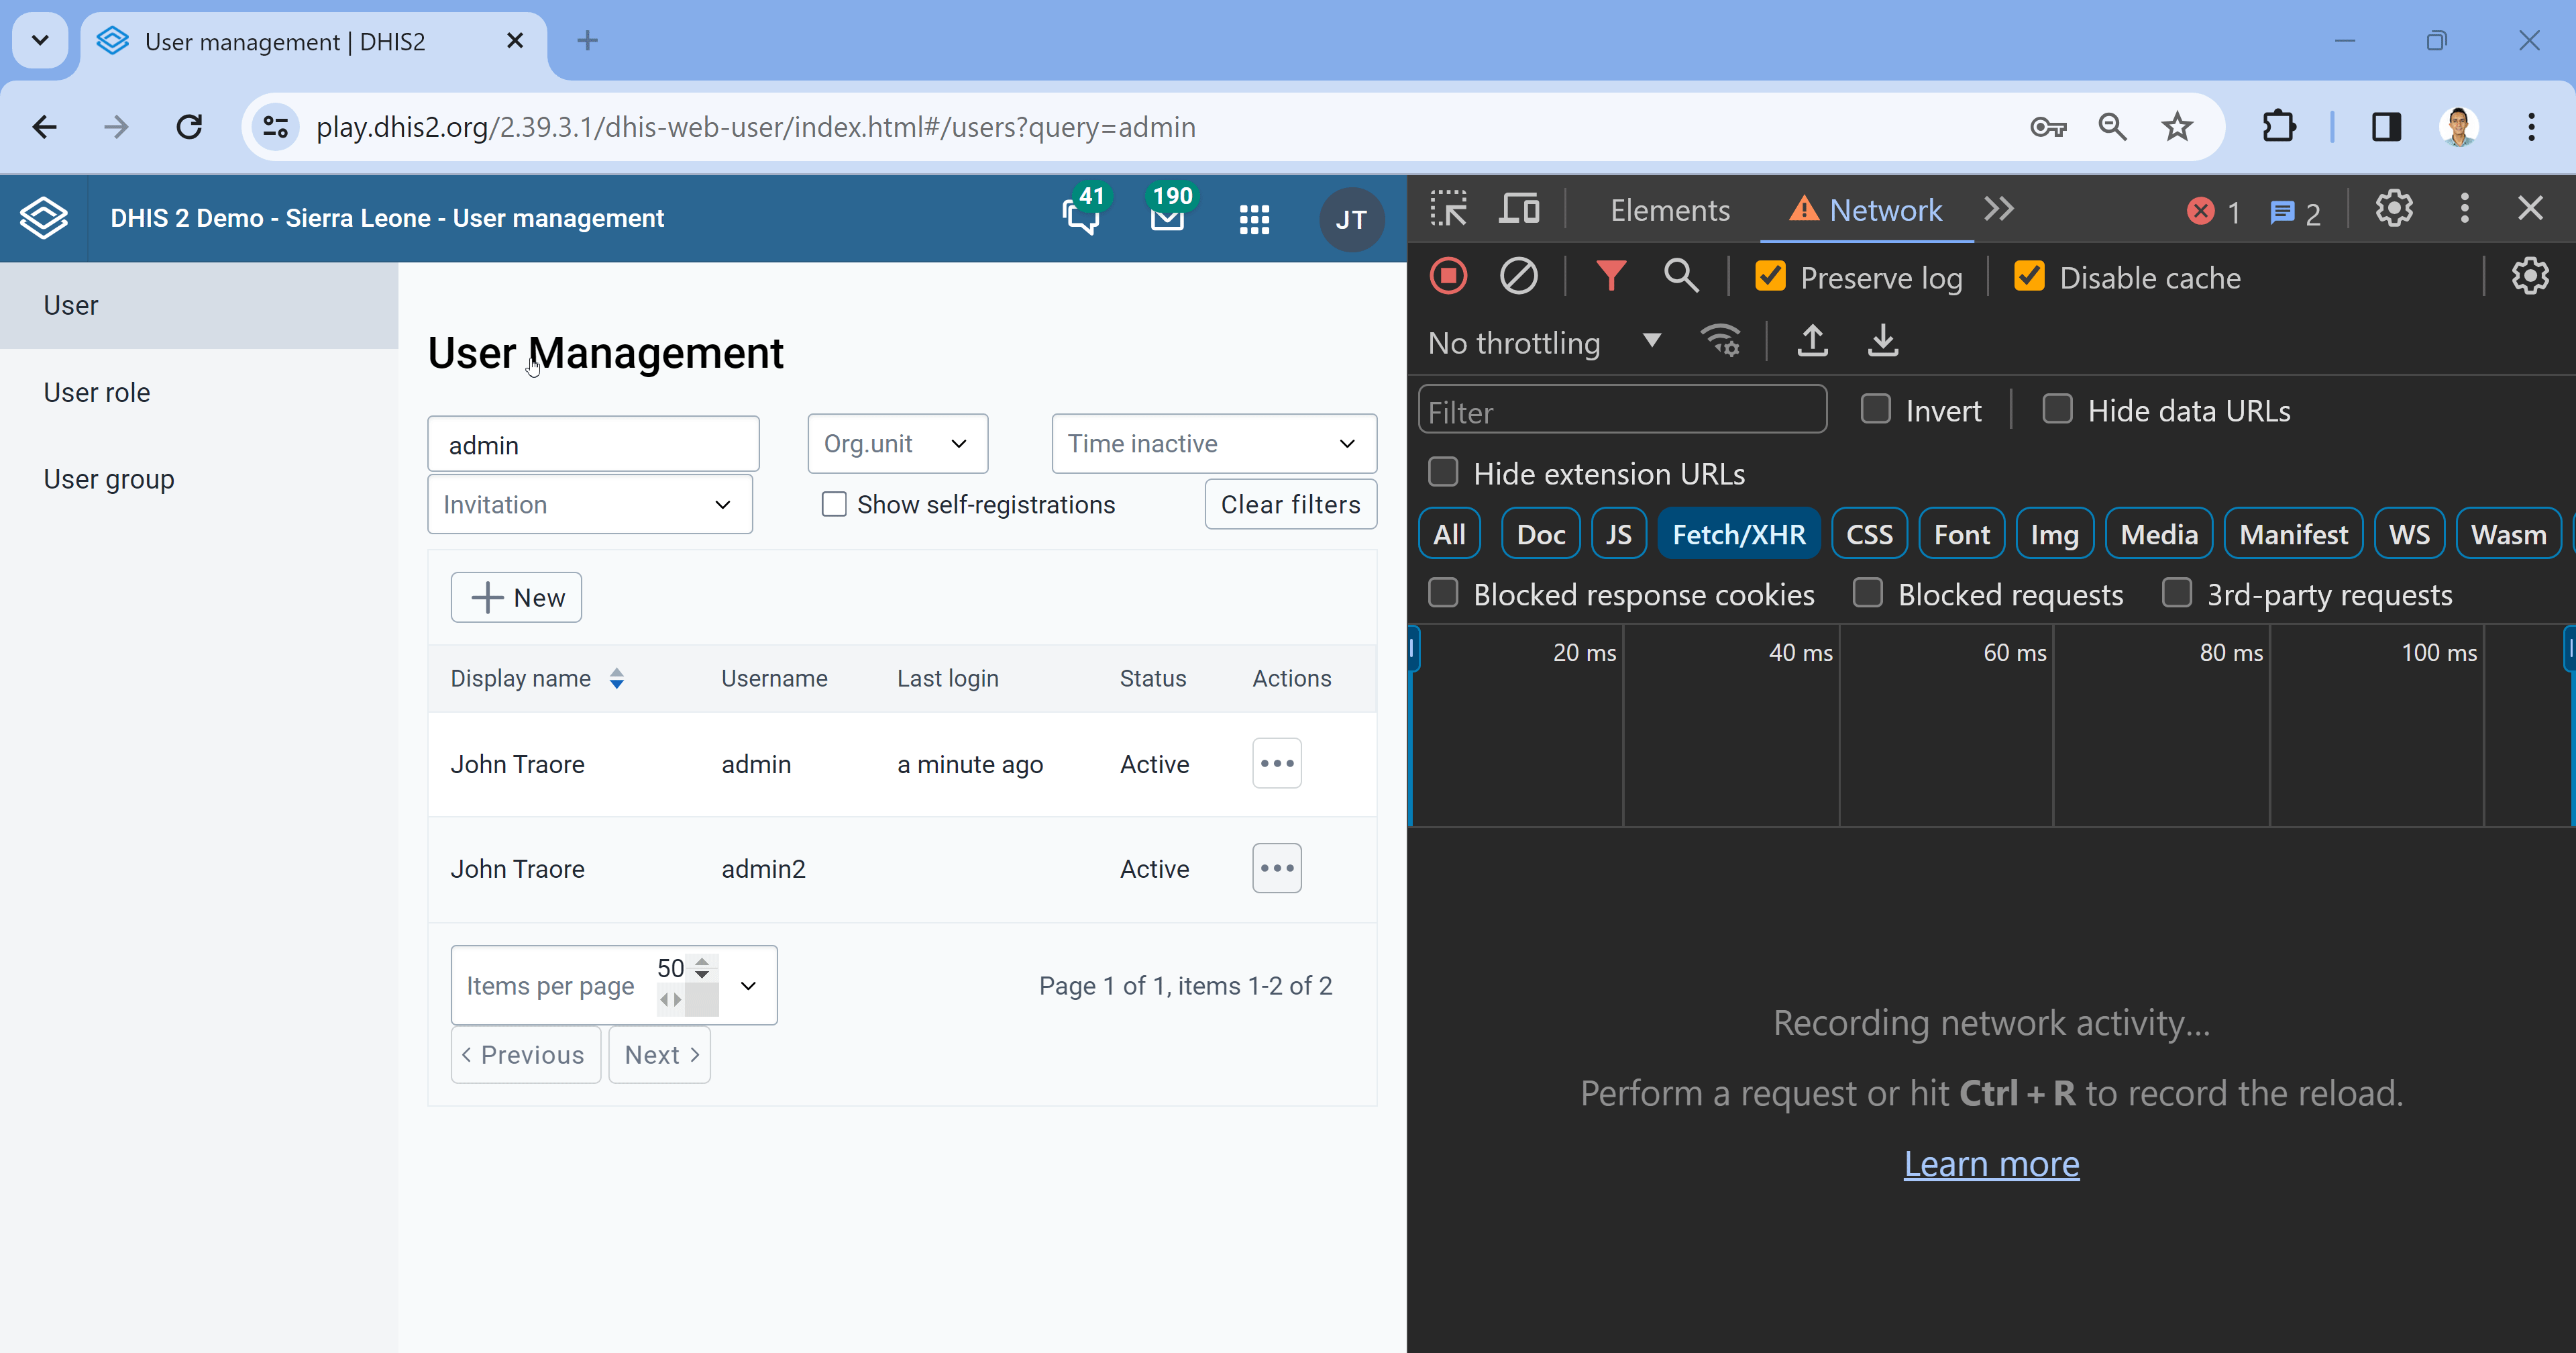The width and height of the screenshot is (2576, 1353).
Task: Select the Network tab
Action: [1867, 210]
